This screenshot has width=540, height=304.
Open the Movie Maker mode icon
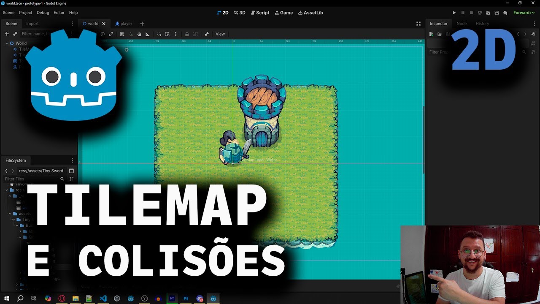click(x=505, y=13)
